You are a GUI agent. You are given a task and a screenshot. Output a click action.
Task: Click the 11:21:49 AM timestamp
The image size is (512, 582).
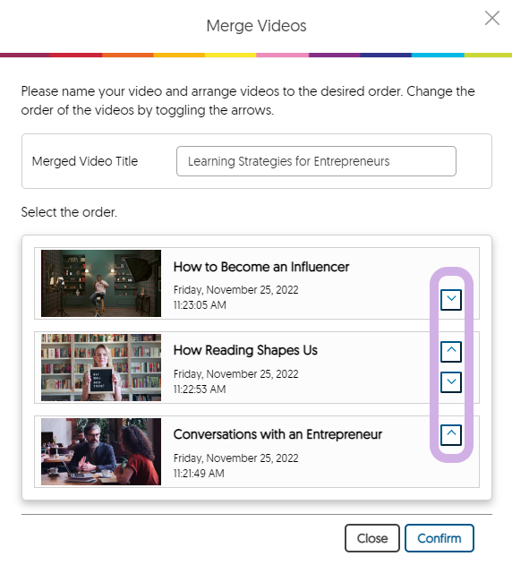(x=199, y=474)
